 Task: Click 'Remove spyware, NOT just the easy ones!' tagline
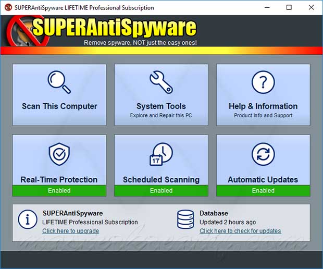coord(140,43)
